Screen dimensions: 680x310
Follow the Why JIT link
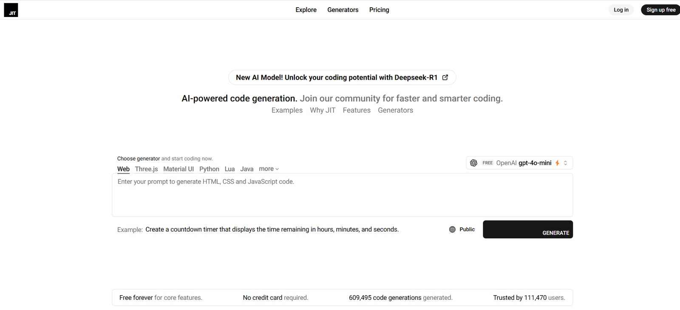323,110
